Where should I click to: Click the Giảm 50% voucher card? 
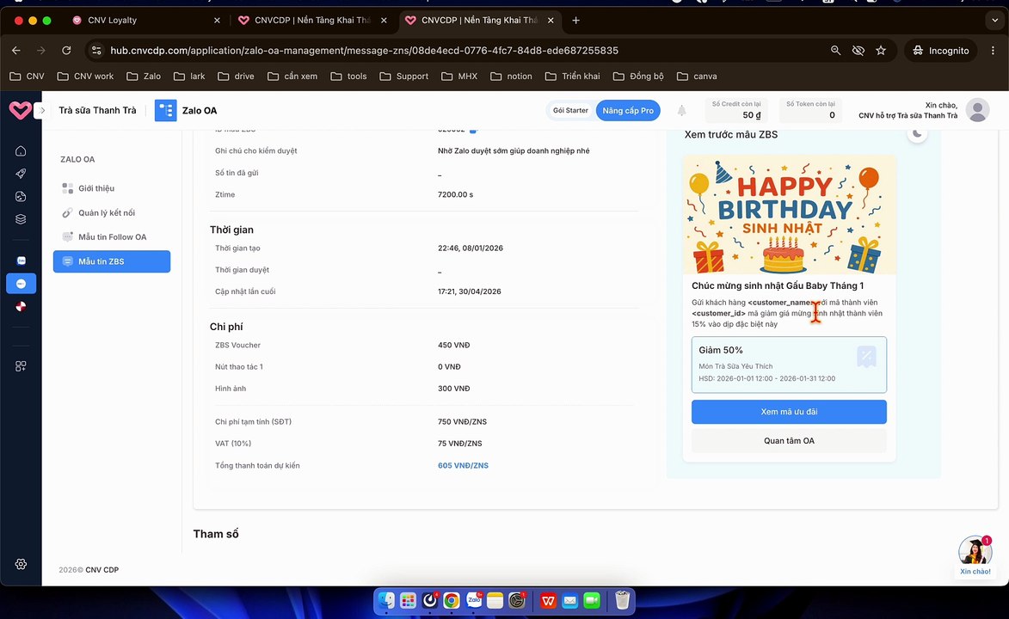[789, 365]
